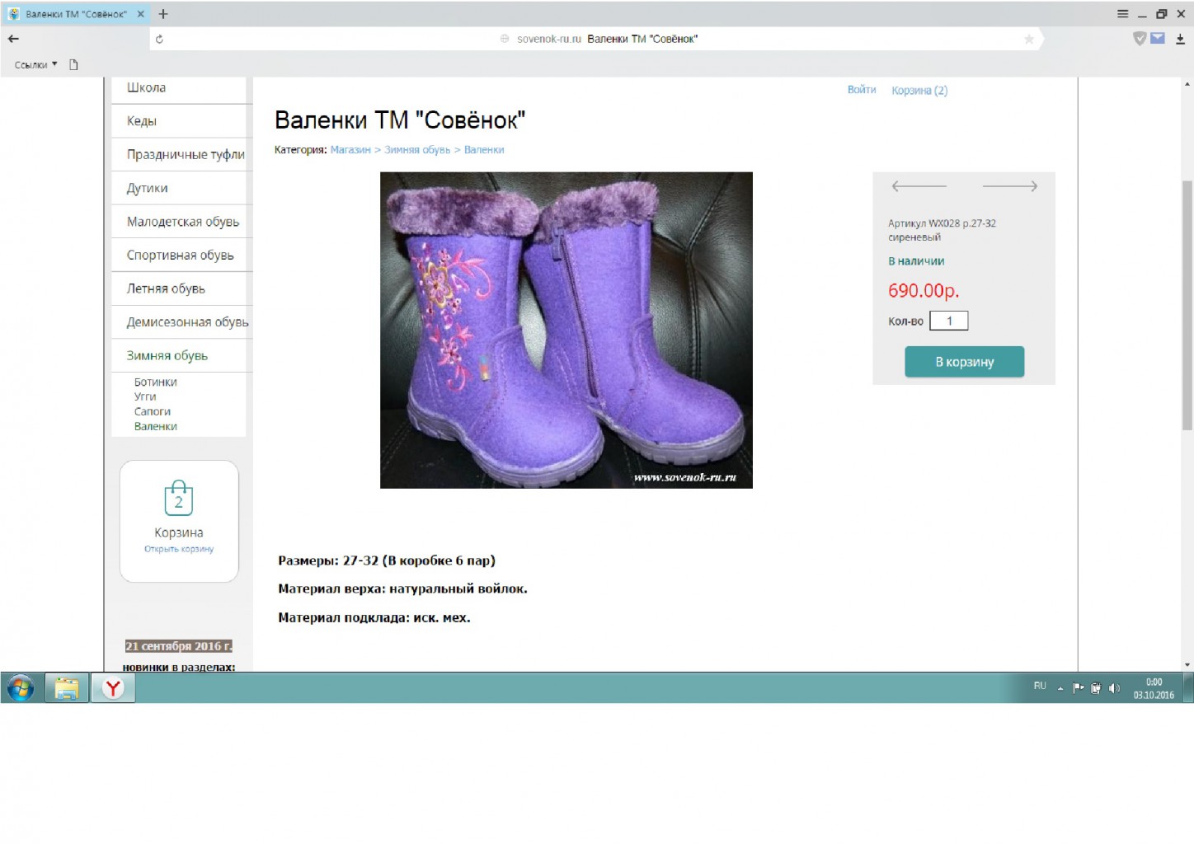The height and width of the screenshot is (844, 1194).
Task: Open File Explorer from the taskbar
Action: (x=67, y=688)
